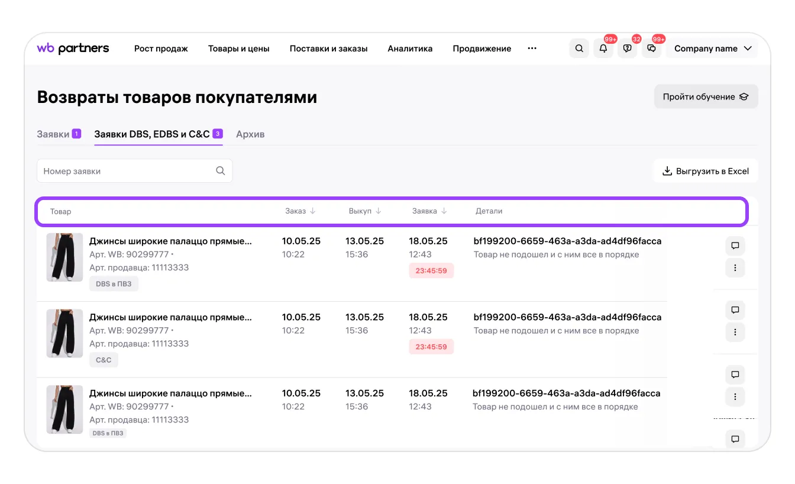Open the notifications bell icon
Image resolution: width=795 pixels, height=484 pixels.
(603, 49)
